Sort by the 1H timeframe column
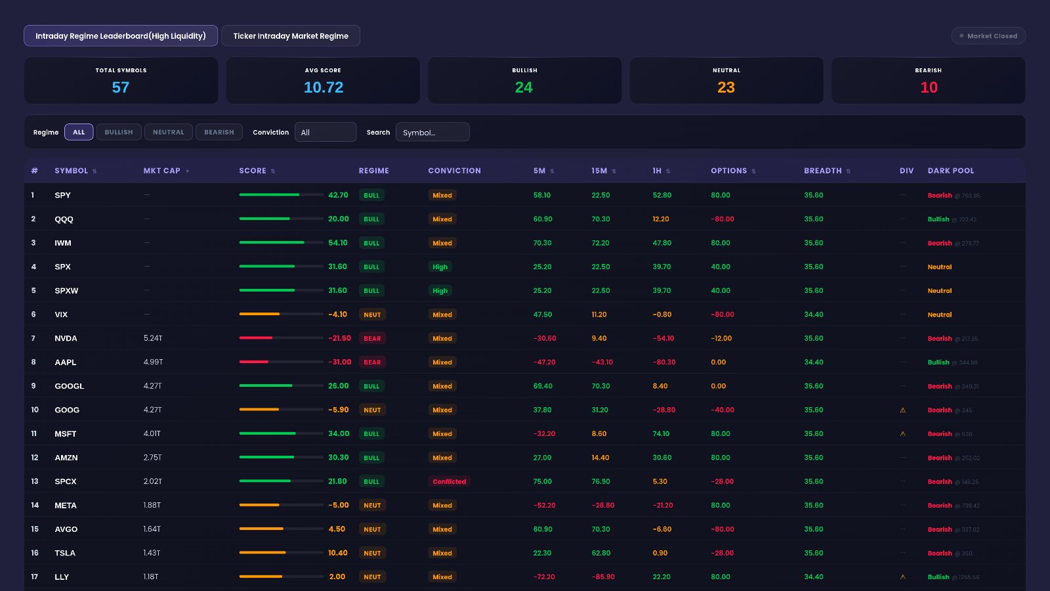Viewport: 1050px width, 591px height. (661, 171)
